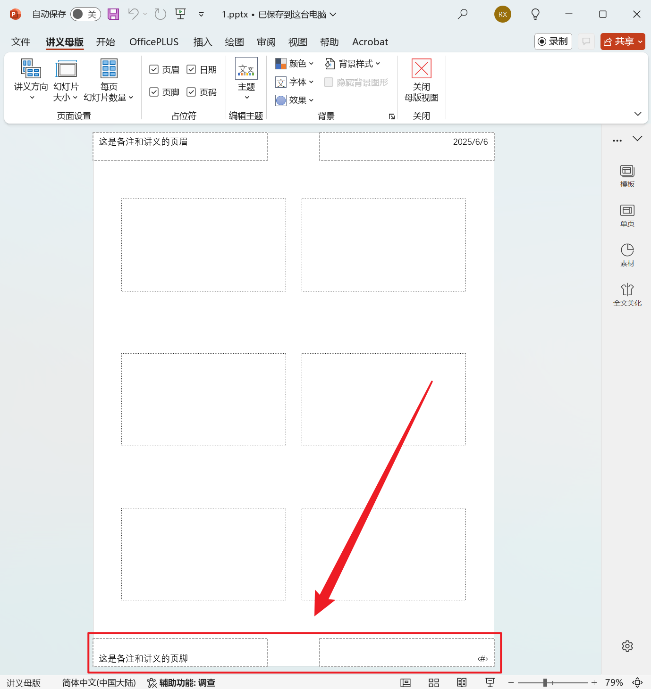Select the 页脚 footer placeholder text box

click(x=180, y=653)
